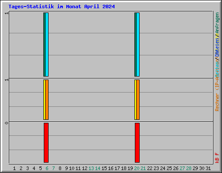Click the day label 31 on the axis
Image resolution: width=222 pixels, height=173 pixels.
coord(208,168)
